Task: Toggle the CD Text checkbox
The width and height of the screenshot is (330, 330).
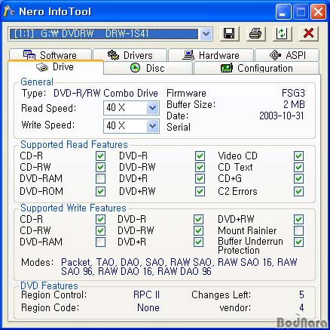Action: click(x=298, y=167)
